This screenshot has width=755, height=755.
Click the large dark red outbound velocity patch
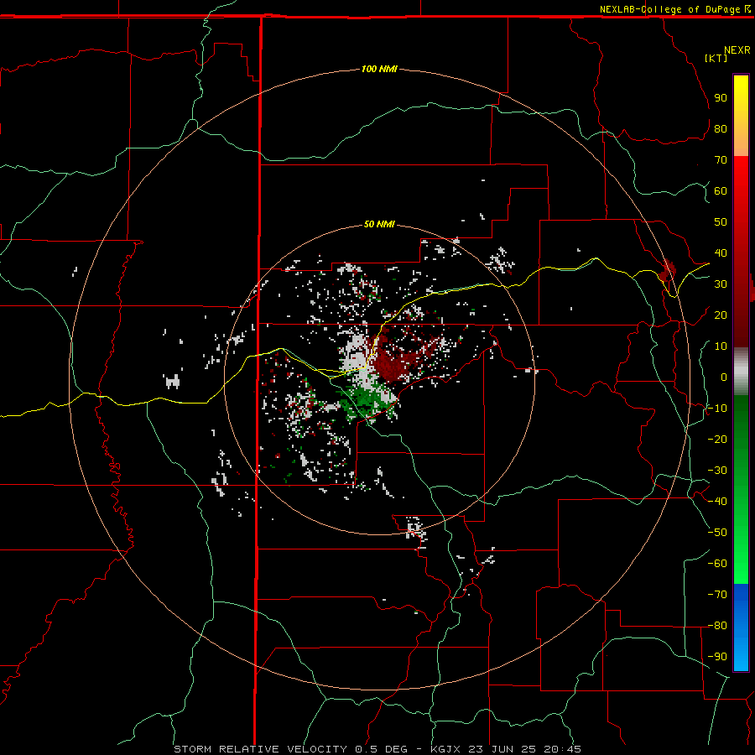(393, 363)
